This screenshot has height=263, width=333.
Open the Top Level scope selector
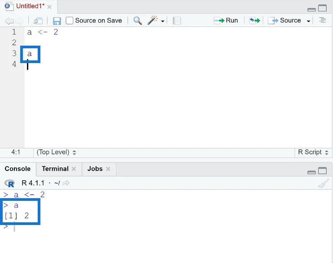[x=56, y=152]
